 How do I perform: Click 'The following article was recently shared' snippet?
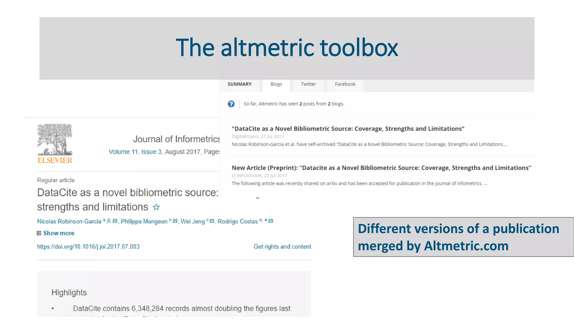[x=359, y=183]
